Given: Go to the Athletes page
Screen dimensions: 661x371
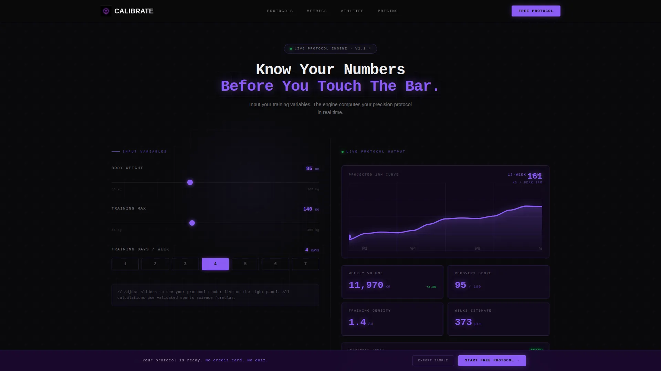Looking at the screenshot, I should 352,11.
